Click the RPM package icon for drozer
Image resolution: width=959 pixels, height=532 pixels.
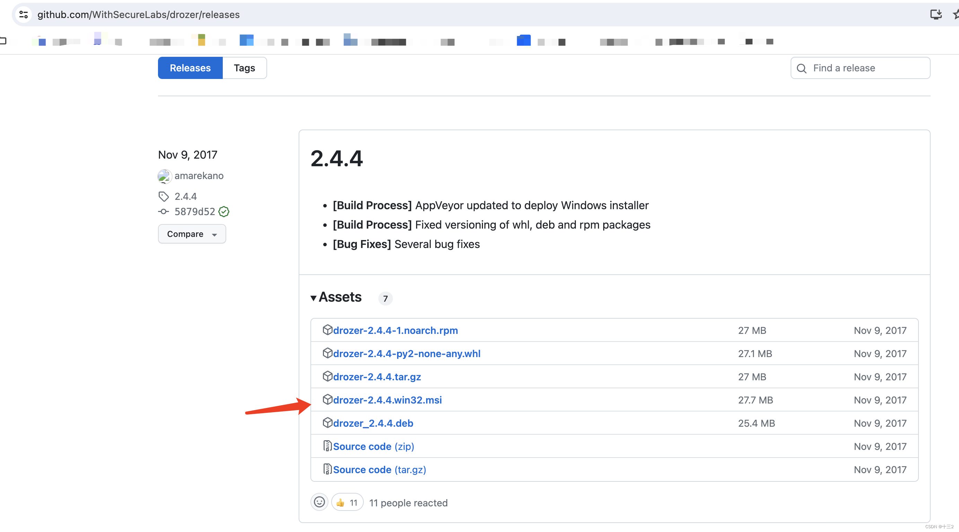coord(326,329)
